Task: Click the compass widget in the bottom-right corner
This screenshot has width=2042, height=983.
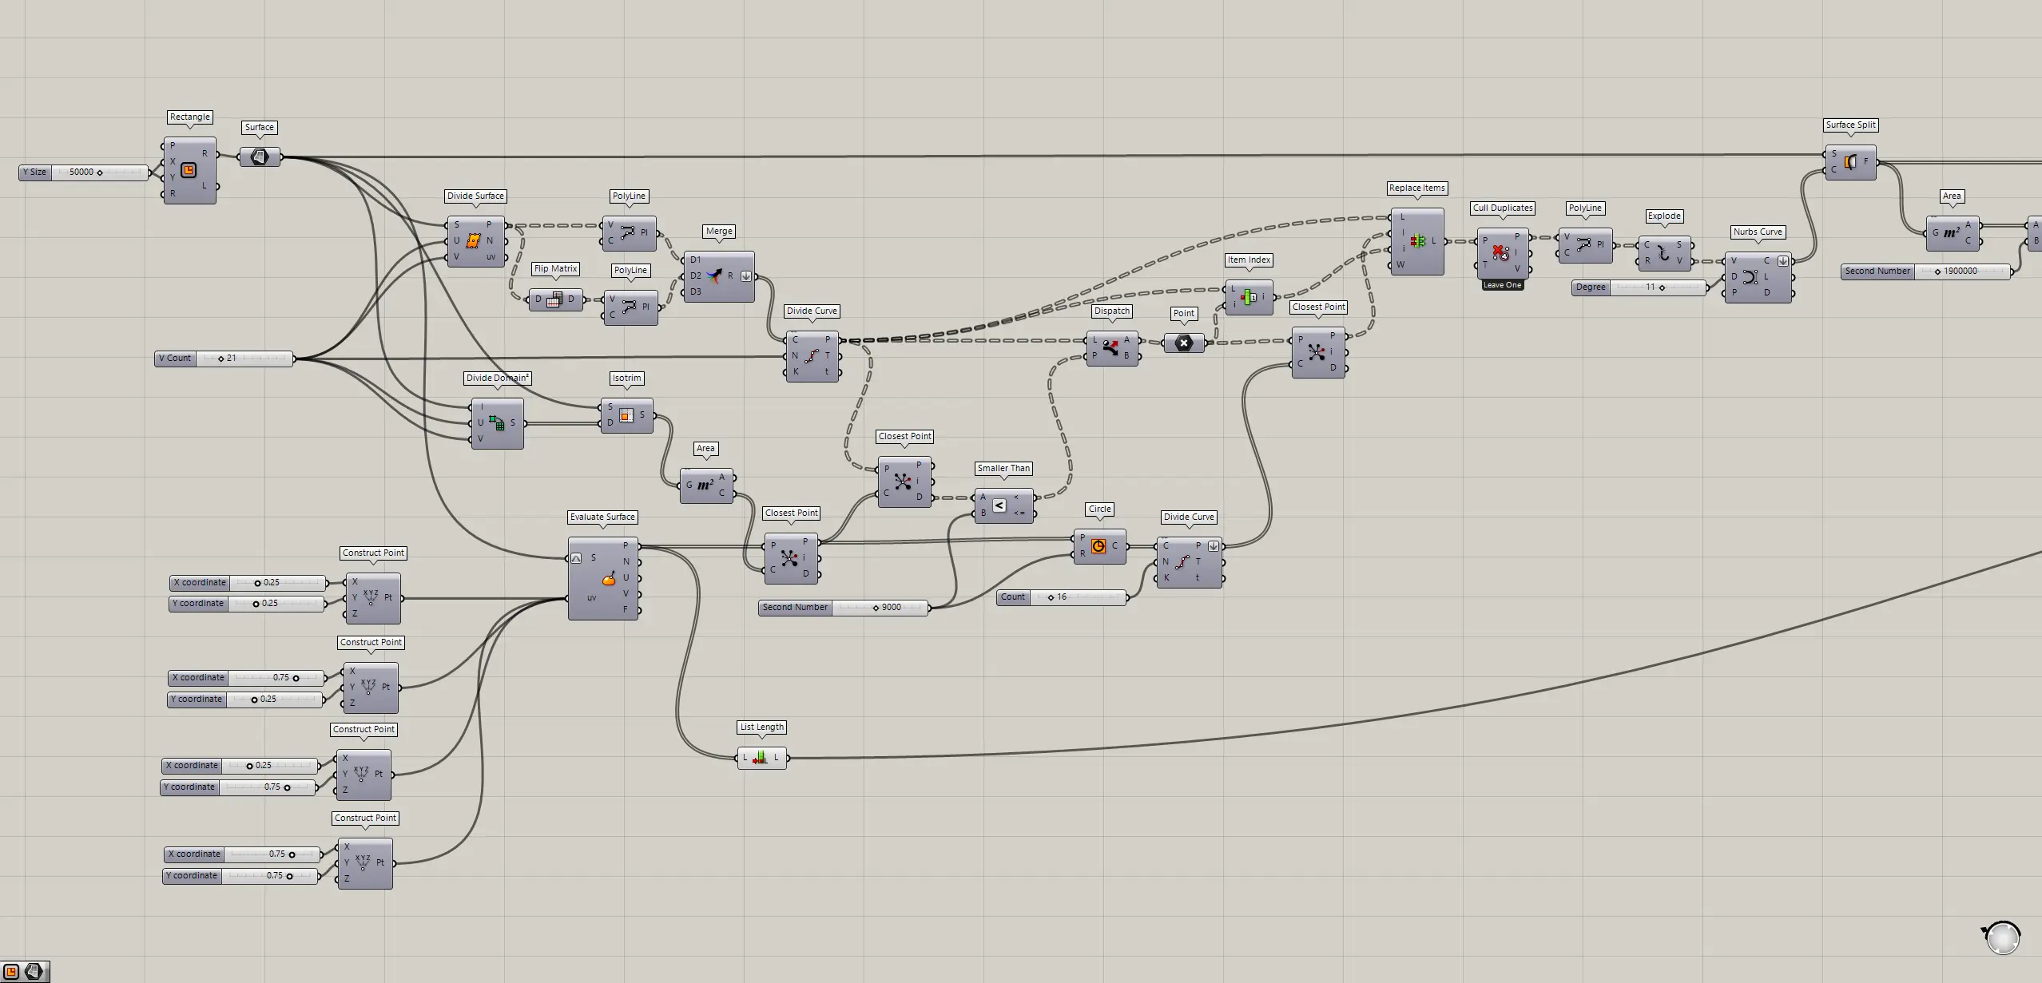Action: tap(2002, 937)
